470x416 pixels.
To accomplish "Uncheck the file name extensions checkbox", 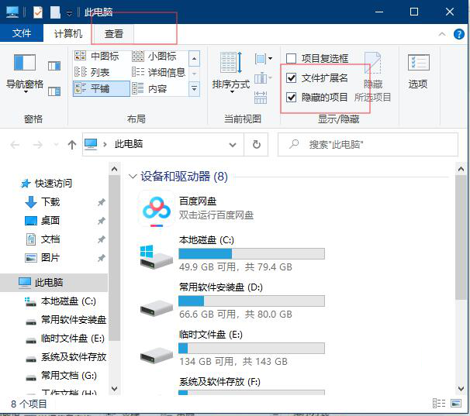I will point(292,78).
